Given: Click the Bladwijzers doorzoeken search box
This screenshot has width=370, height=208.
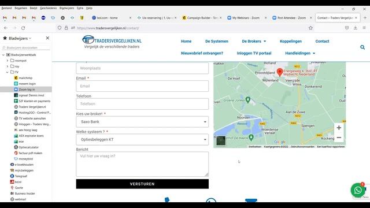Looking at the screenshot, I should (26, 47).
